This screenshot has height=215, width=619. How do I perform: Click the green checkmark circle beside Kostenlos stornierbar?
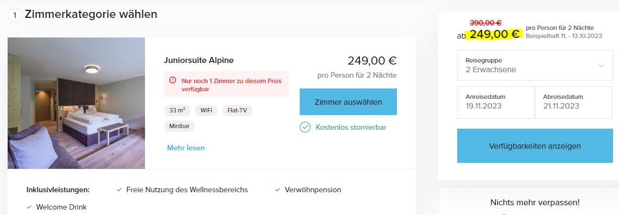(x=305, y=127)
